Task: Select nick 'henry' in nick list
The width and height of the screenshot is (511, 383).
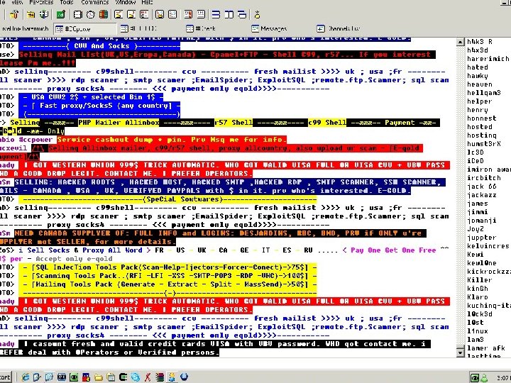Action: point(478,110)
